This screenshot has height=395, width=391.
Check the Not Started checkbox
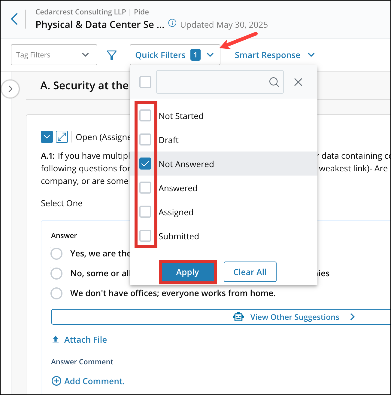[x=145, y=115]
